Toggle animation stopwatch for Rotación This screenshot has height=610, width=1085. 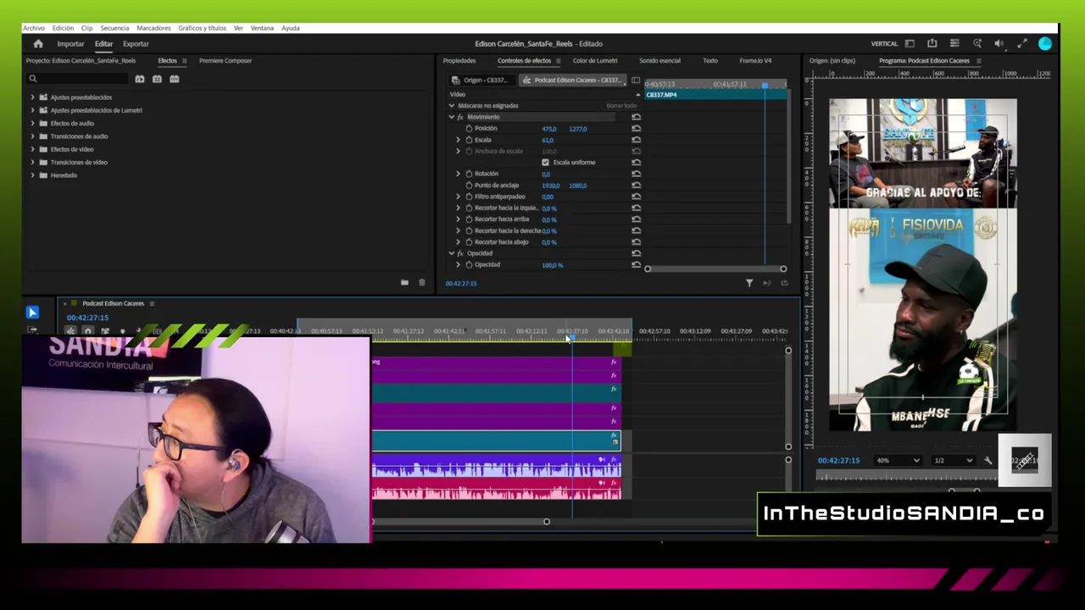coord(469,174)
